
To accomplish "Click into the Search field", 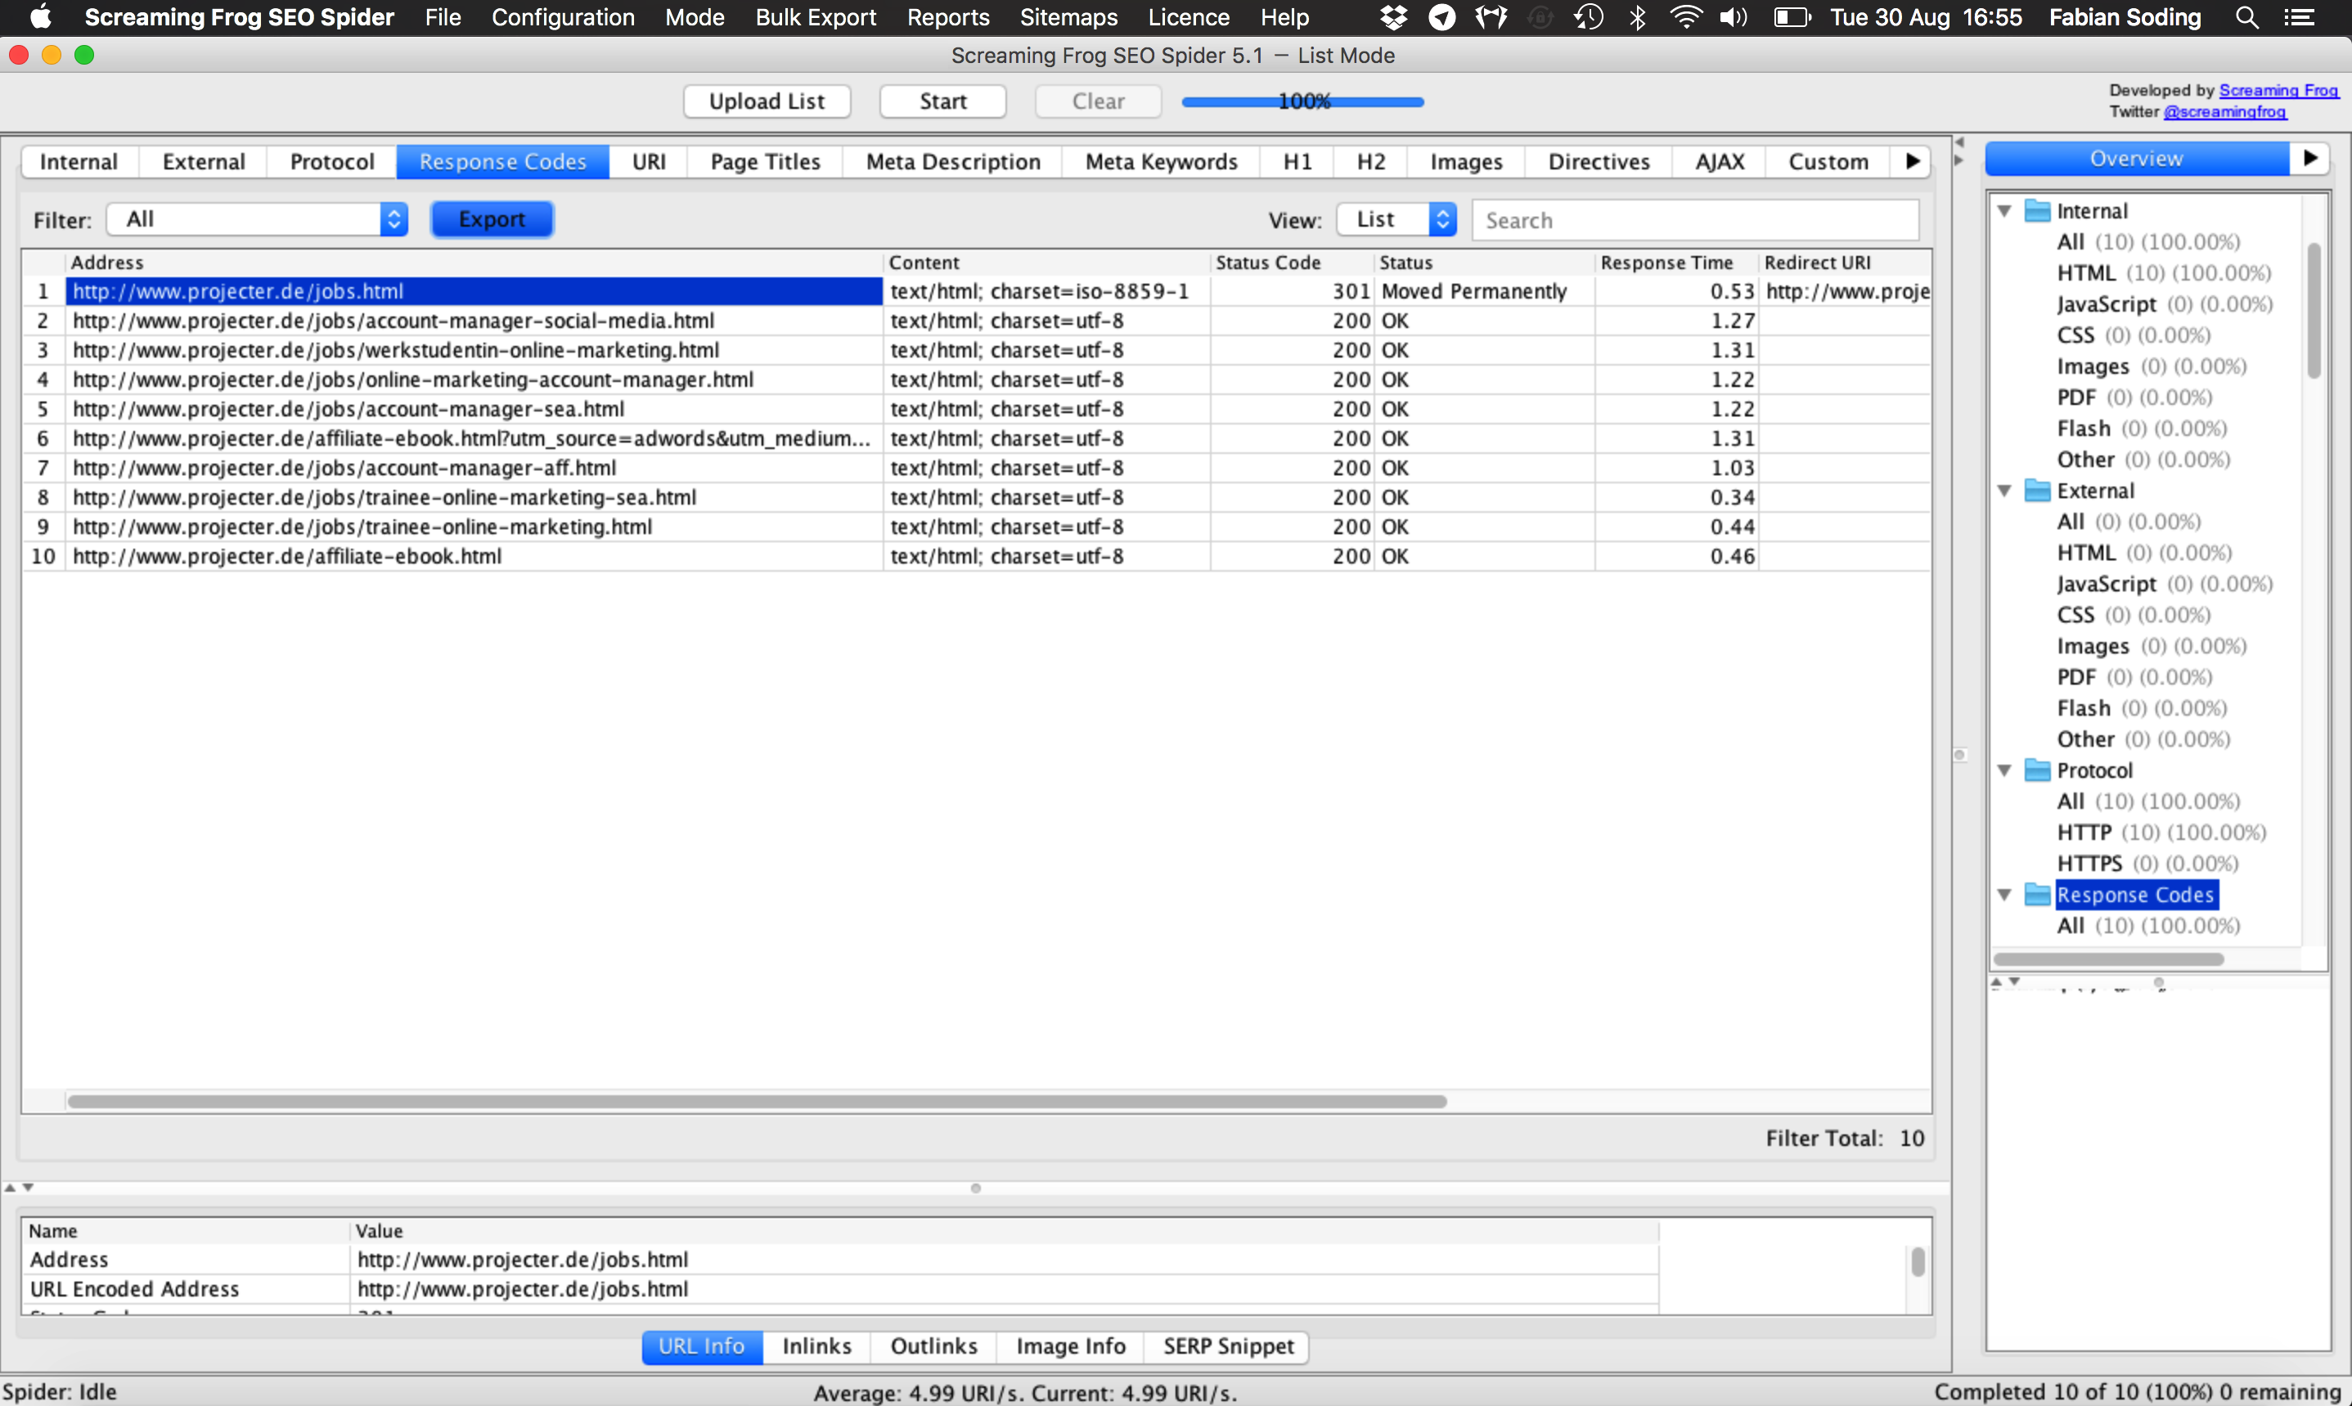I will pos(1694,220).
